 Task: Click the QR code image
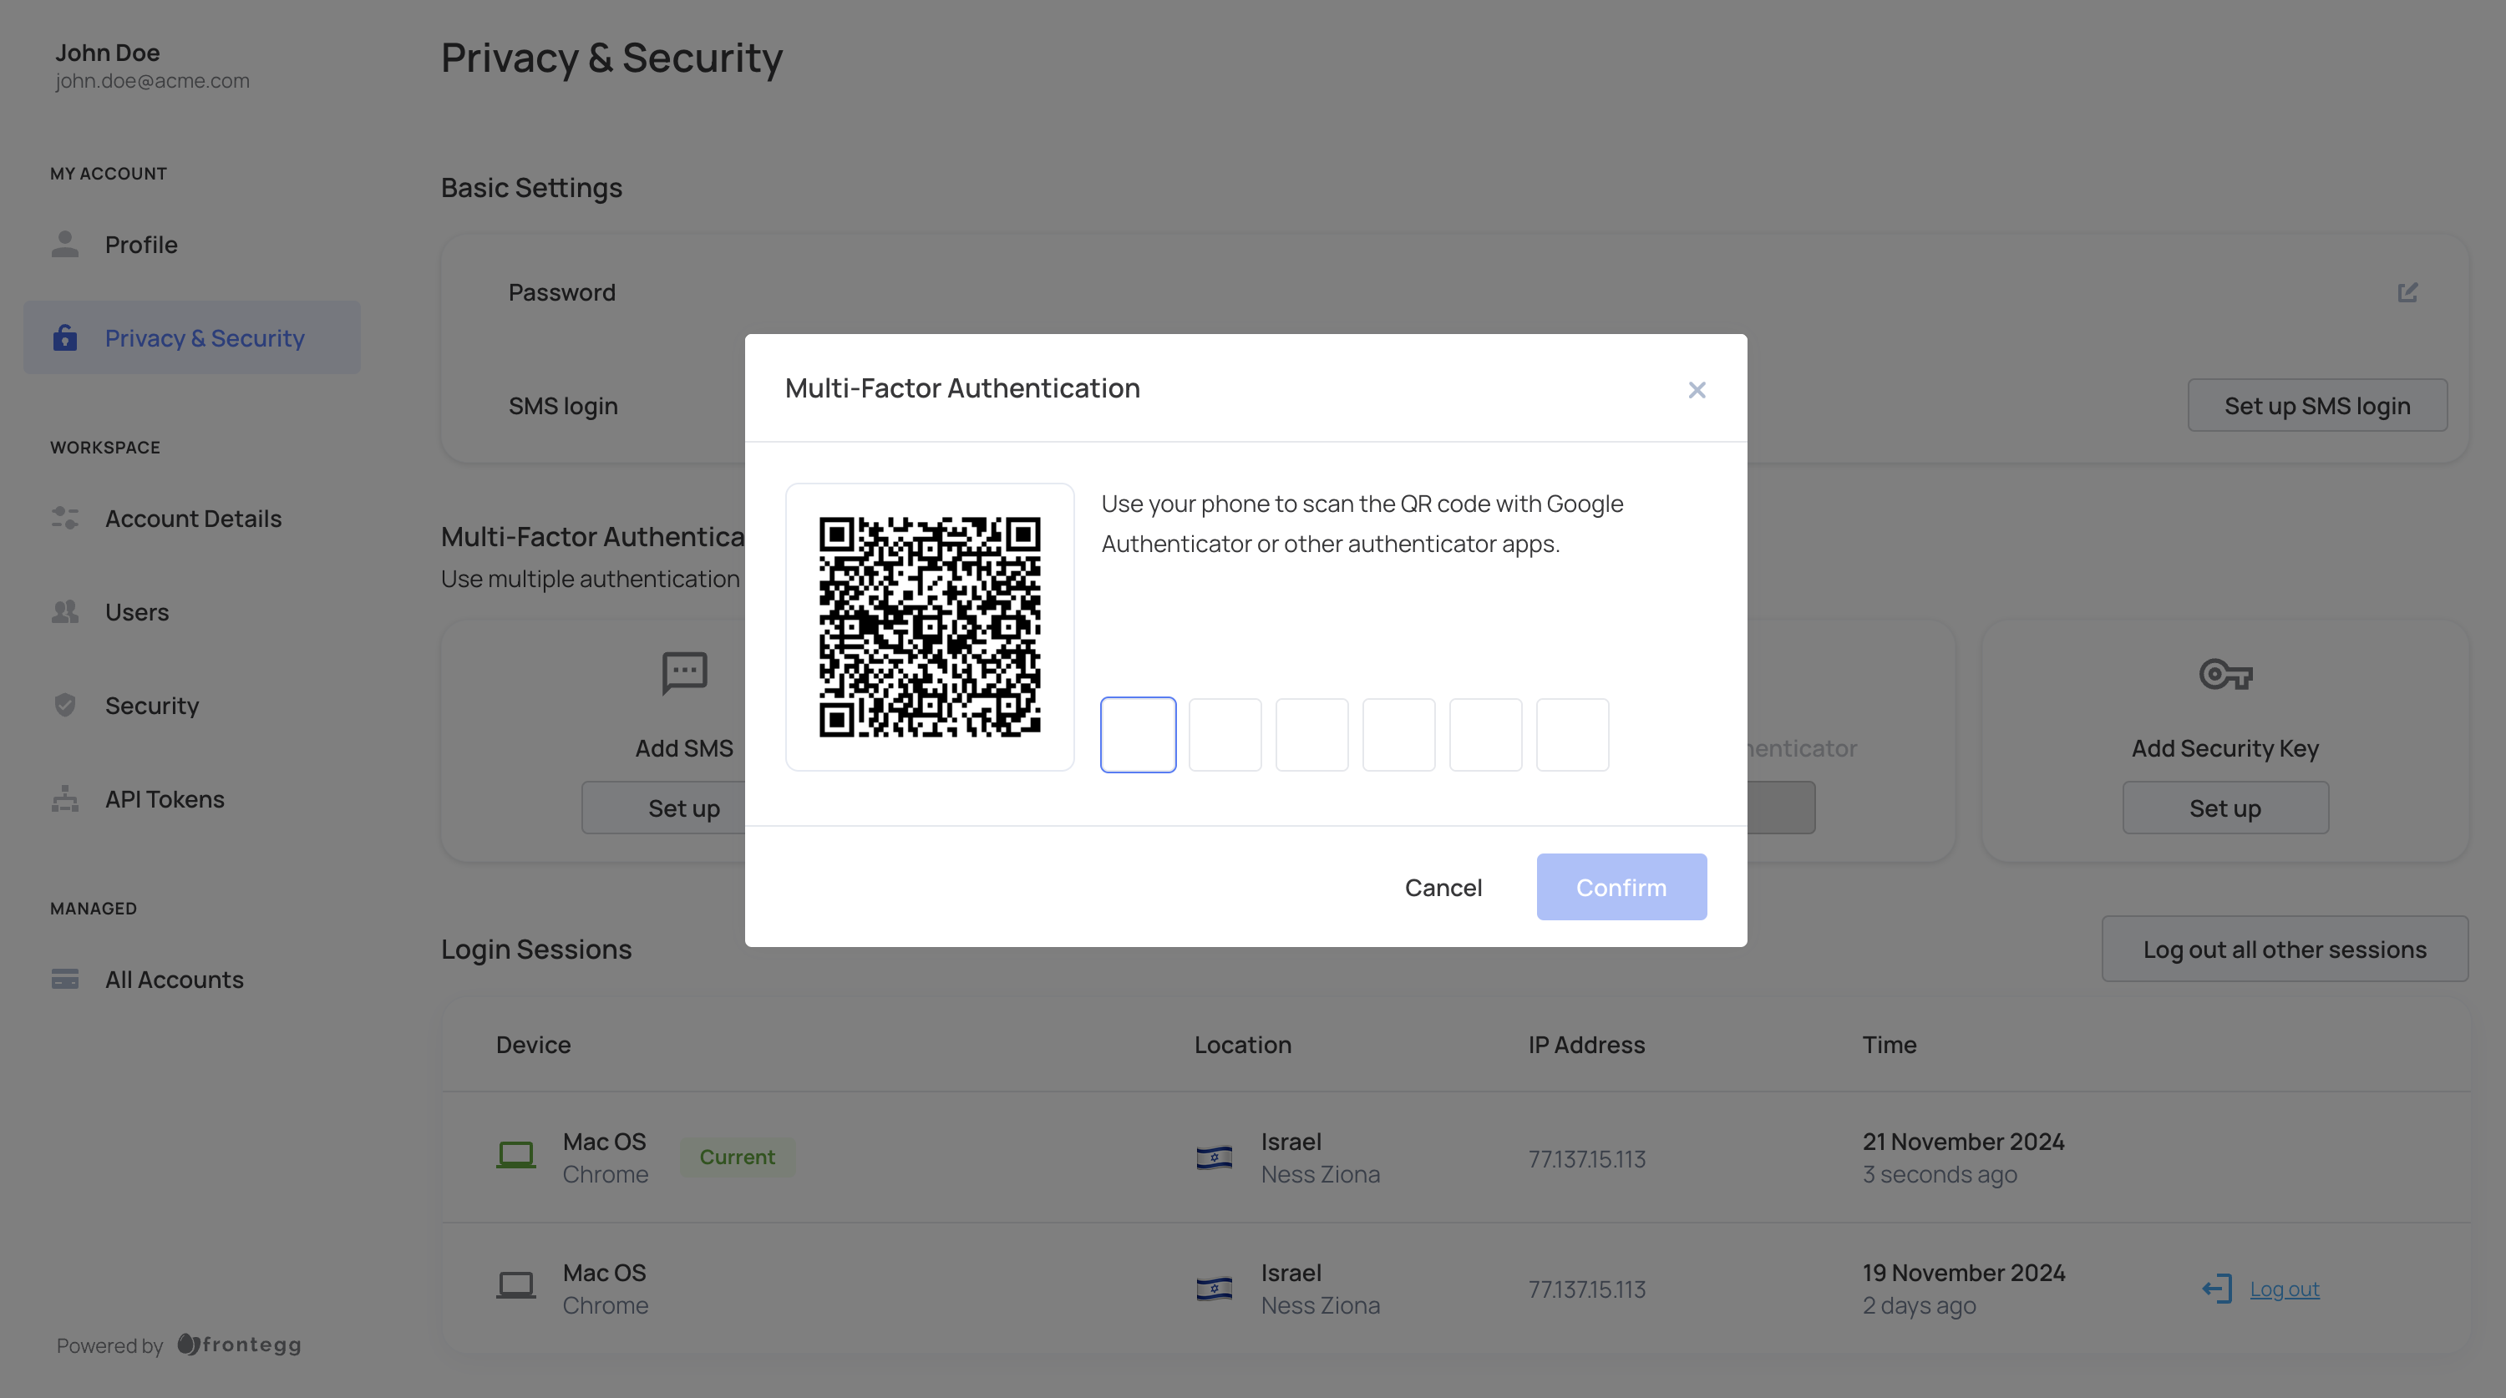point(929,626)
